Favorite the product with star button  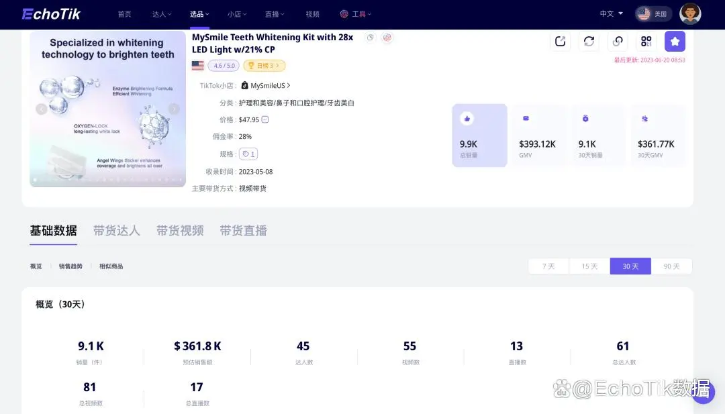[675, 41]
